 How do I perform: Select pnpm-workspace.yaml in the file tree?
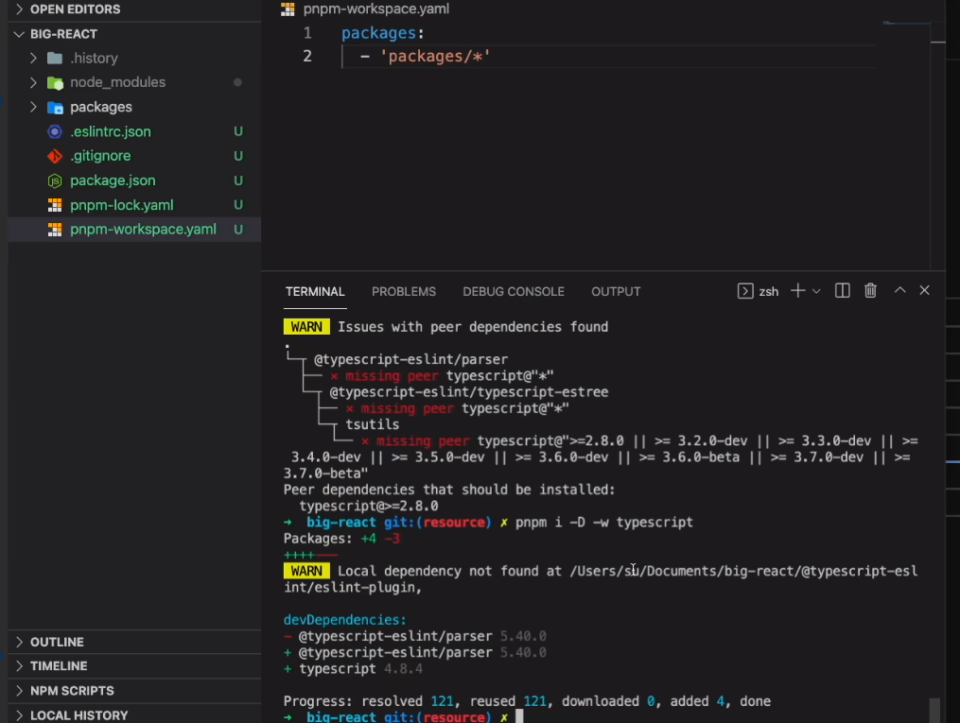click(x=143, y=230)
